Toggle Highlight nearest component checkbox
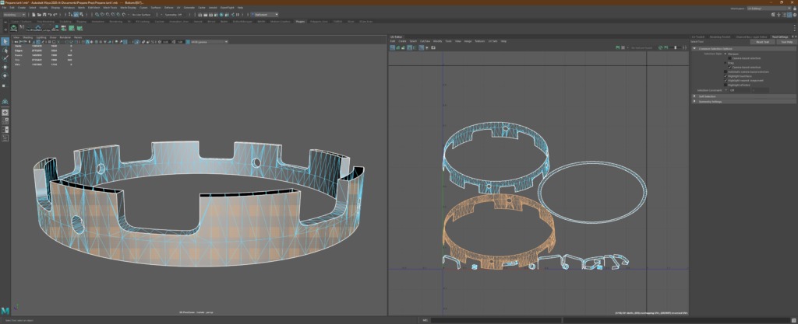798x324 pixels. click(727, 80)
